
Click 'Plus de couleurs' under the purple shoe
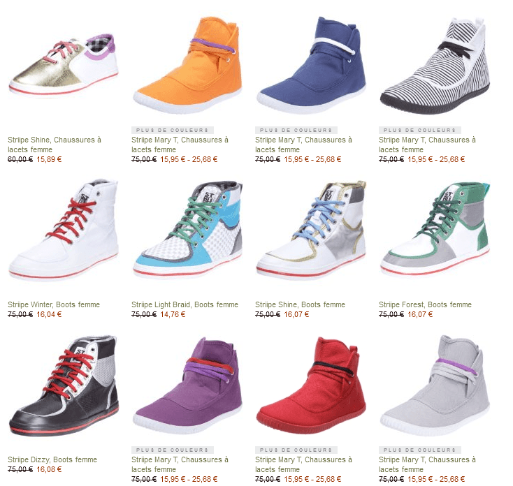173,450
